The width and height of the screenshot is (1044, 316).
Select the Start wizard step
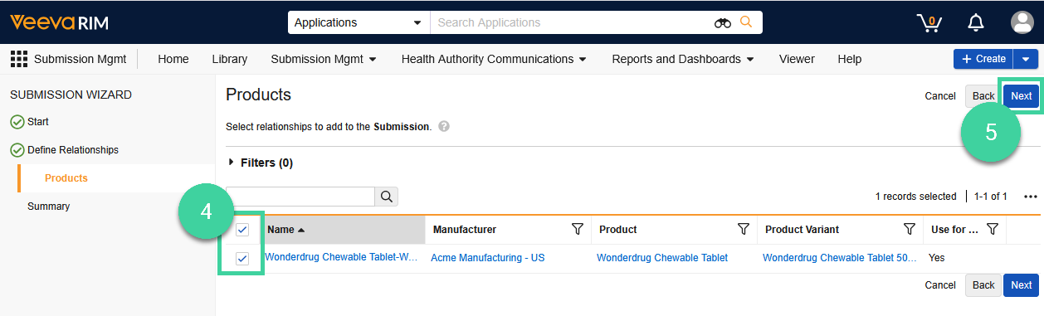click(x=38, y=122)
